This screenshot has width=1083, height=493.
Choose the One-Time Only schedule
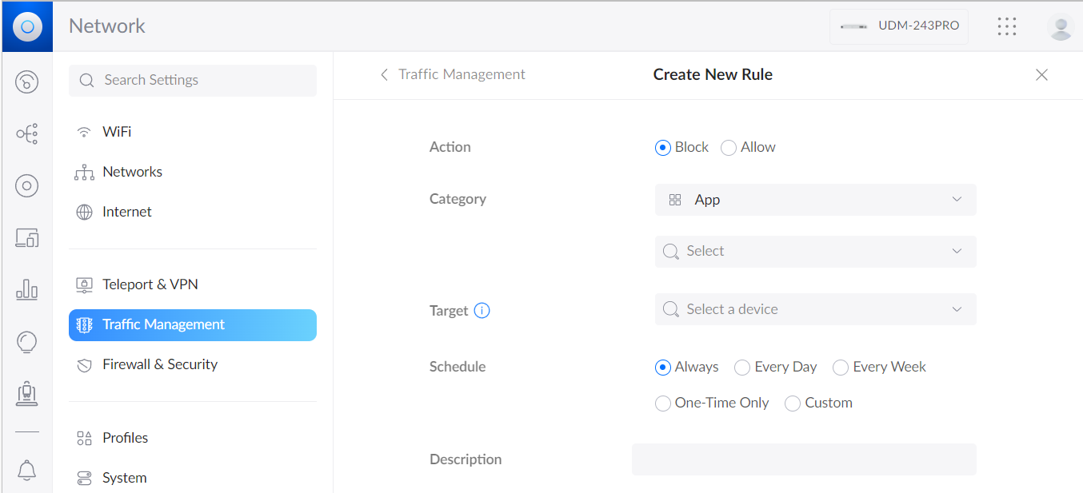pos(663,404)
